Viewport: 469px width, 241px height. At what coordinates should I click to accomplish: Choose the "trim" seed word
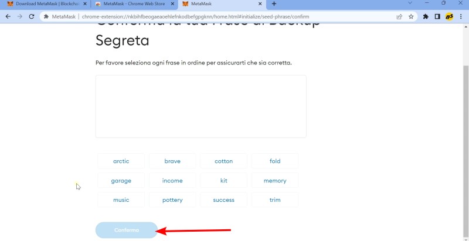275,200
